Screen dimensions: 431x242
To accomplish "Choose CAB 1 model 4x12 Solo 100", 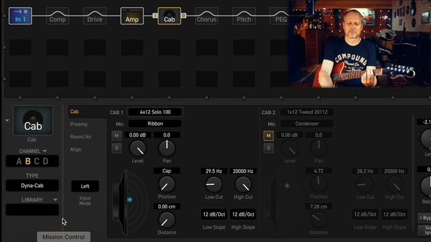I will (155, 112).
